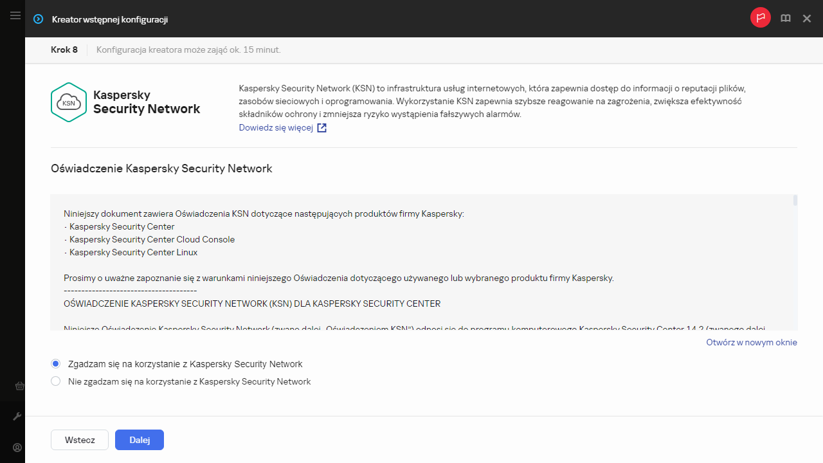Open documentation using the book icon
This screenshot has height=463, width=823.
click(x=785, y=18)
